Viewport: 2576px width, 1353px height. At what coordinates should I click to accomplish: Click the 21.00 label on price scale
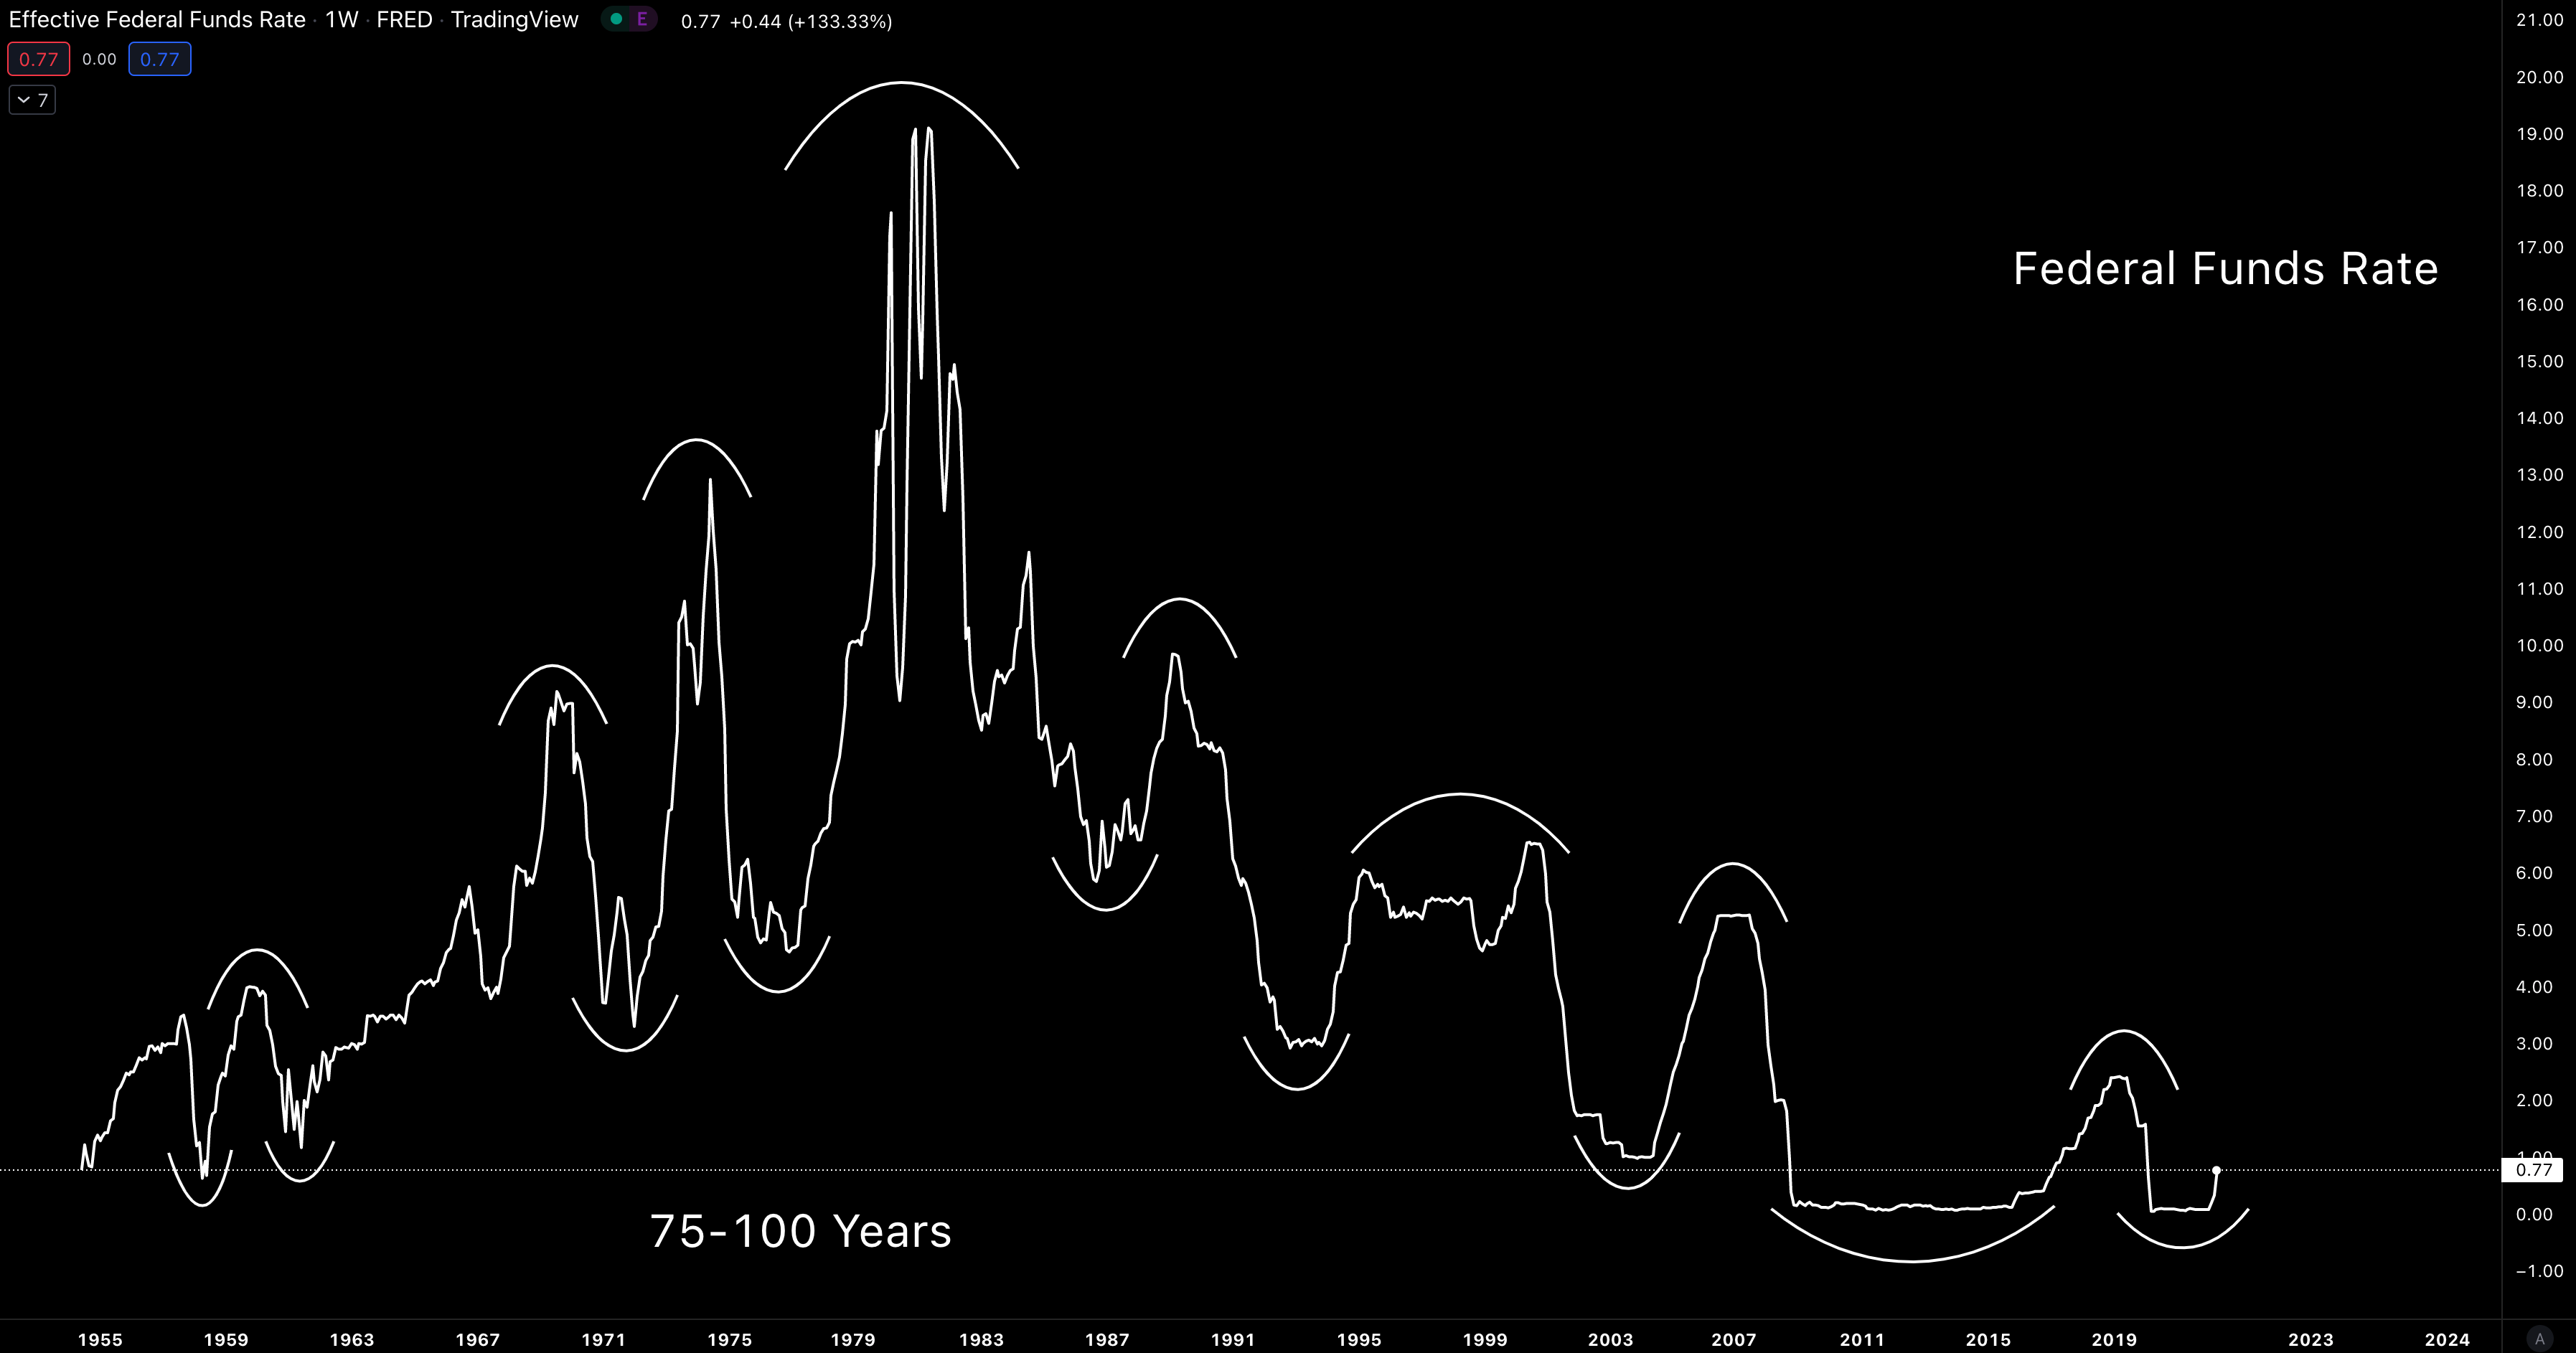2539,20
